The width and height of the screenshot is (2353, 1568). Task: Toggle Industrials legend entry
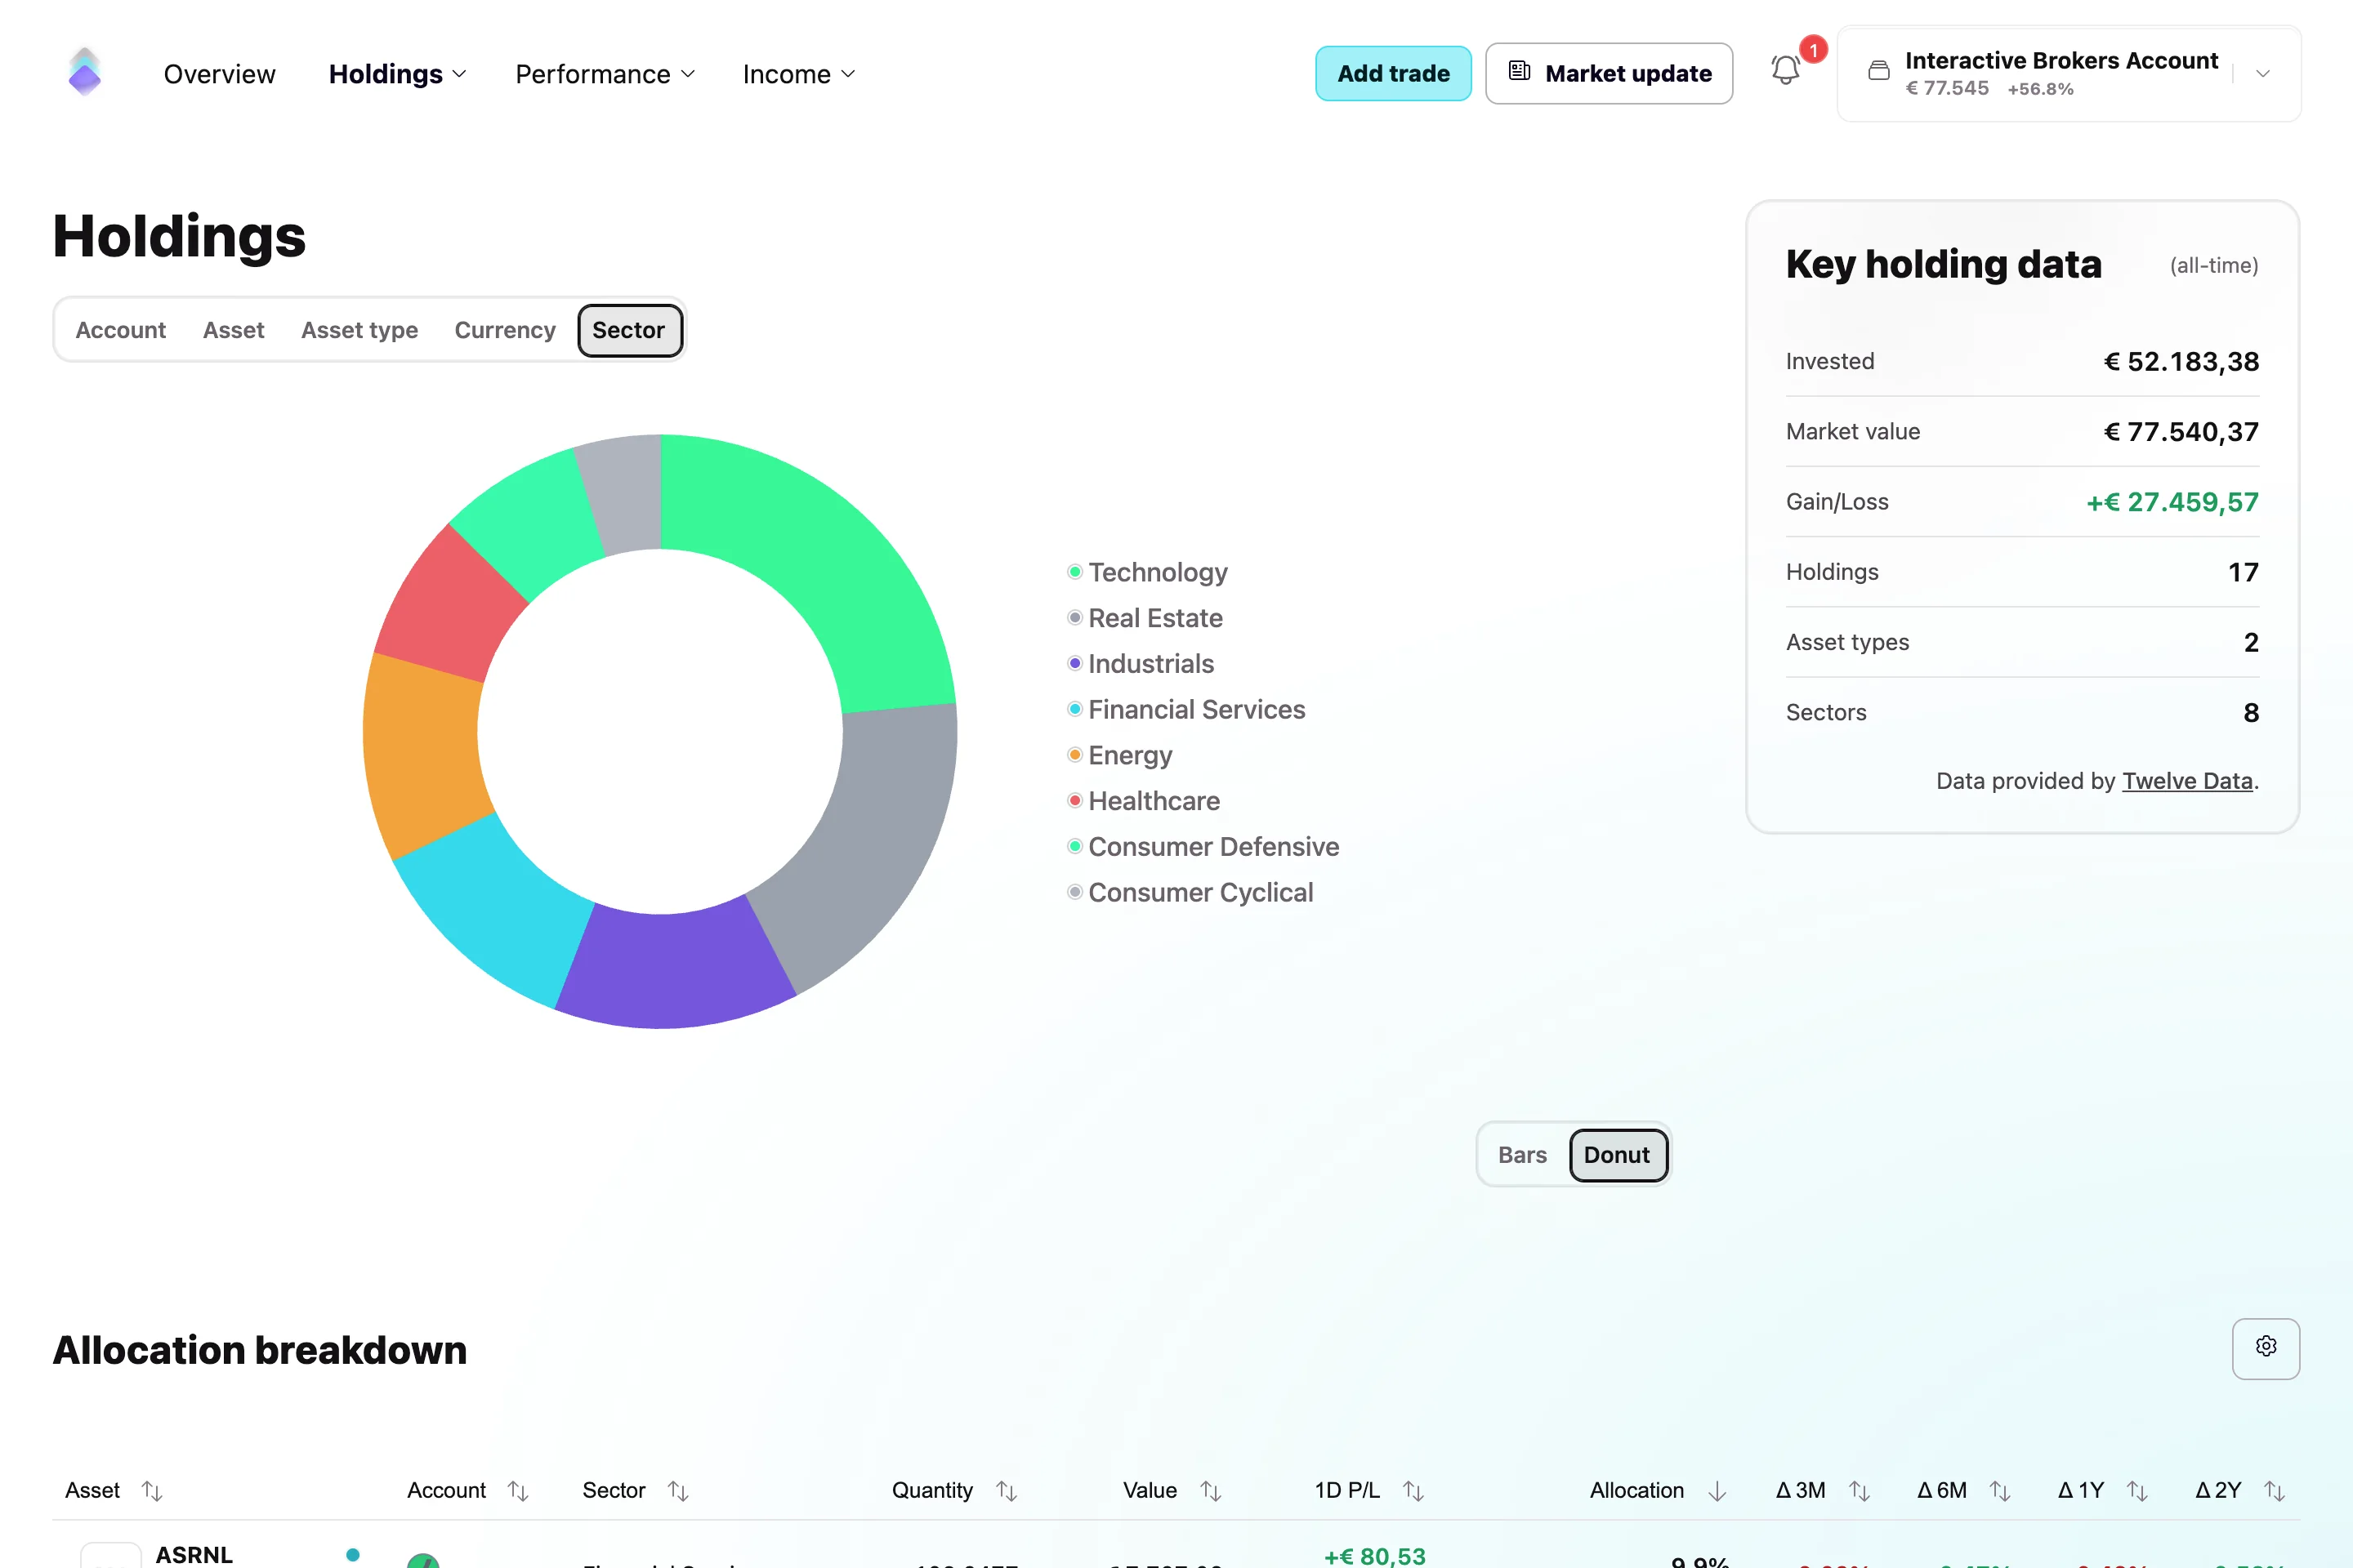1141,664
